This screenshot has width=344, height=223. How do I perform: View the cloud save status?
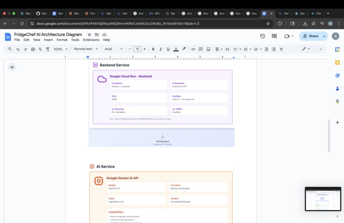coord(105,34)
